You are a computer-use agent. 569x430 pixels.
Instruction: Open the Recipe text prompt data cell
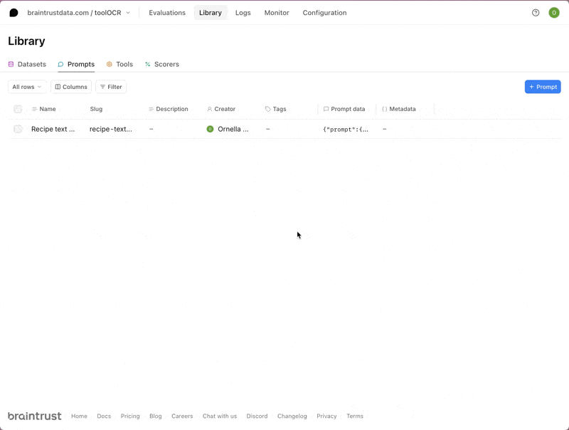[346, 130]
